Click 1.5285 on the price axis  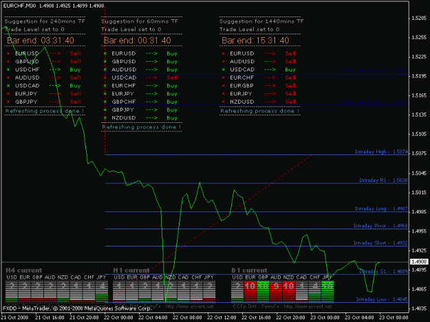pyautogui.click(x=419, y=18)
